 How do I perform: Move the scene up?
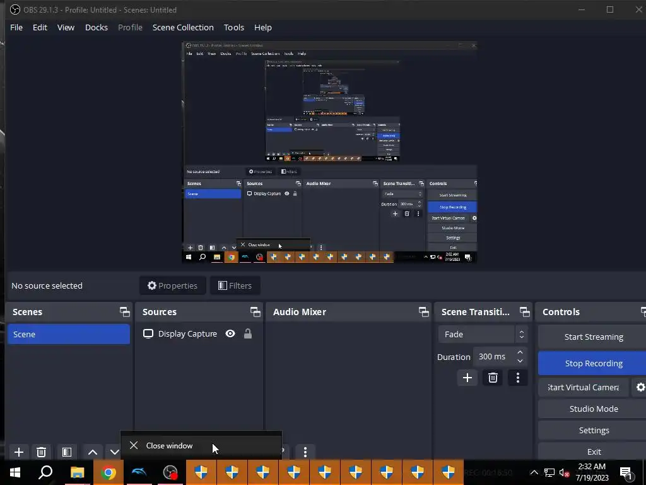pos(93,452)
